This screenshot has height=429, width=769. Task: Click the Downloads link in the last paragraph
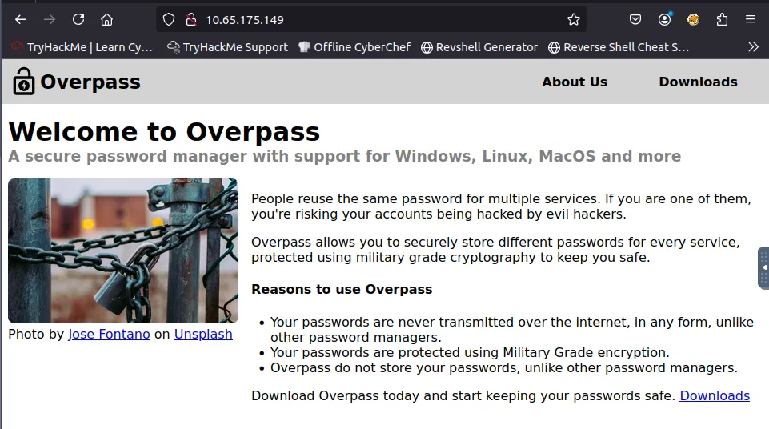point(714,395)
